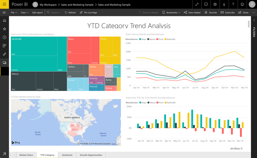Click first Sales and Marketing Sample breadcrumb
Image resolution: width=257 pixels, height=158 pixels.
click(x=77, y=5)
